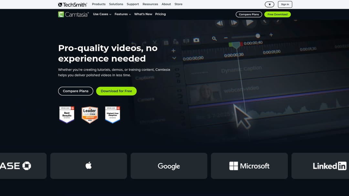
Task: Open the Resources menu
Action: [150, 4]
